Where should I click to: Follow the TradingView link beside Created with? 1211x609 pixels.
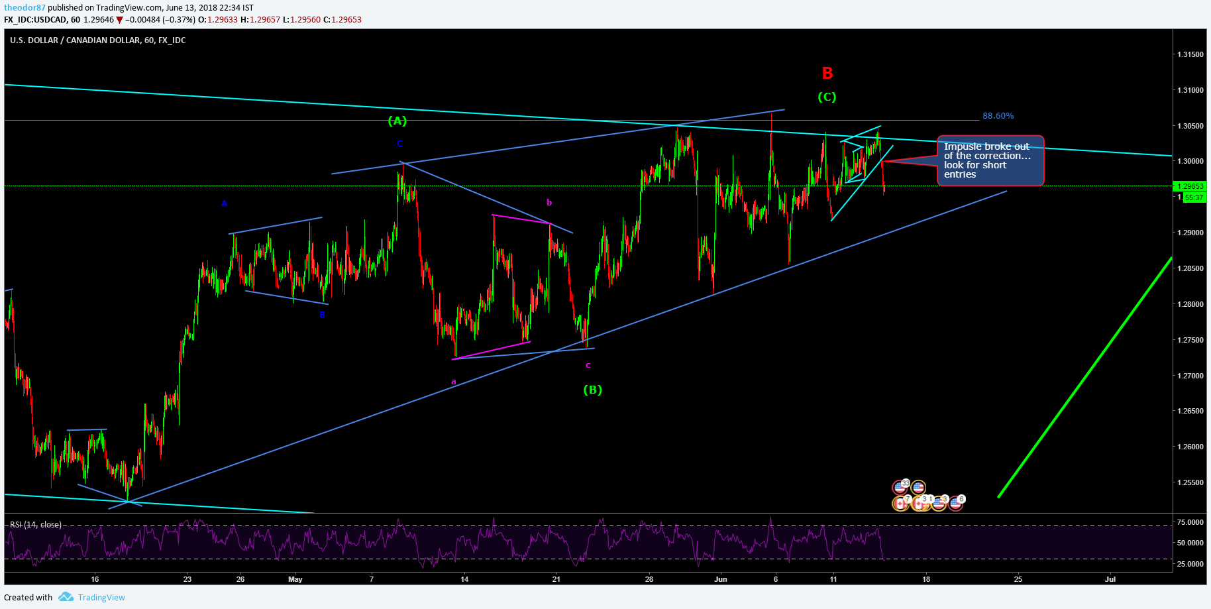click(x=101, y=598)
